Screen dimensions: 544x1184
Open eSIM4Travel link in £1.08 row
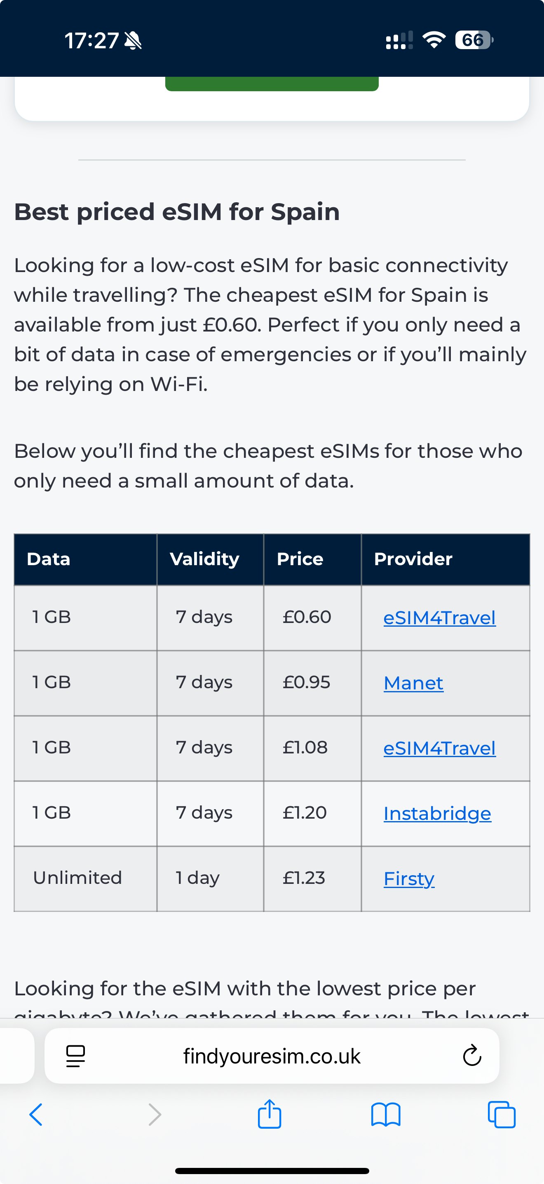(x=439, y=748)
